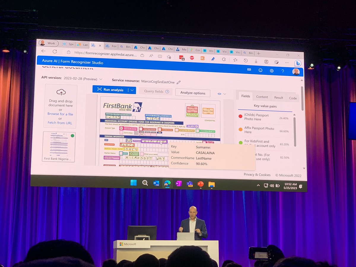Open the keyboard shortcuts icon in header
This screenshot has width=356, height=267.
pyautogui.click(x=249, y=69)
